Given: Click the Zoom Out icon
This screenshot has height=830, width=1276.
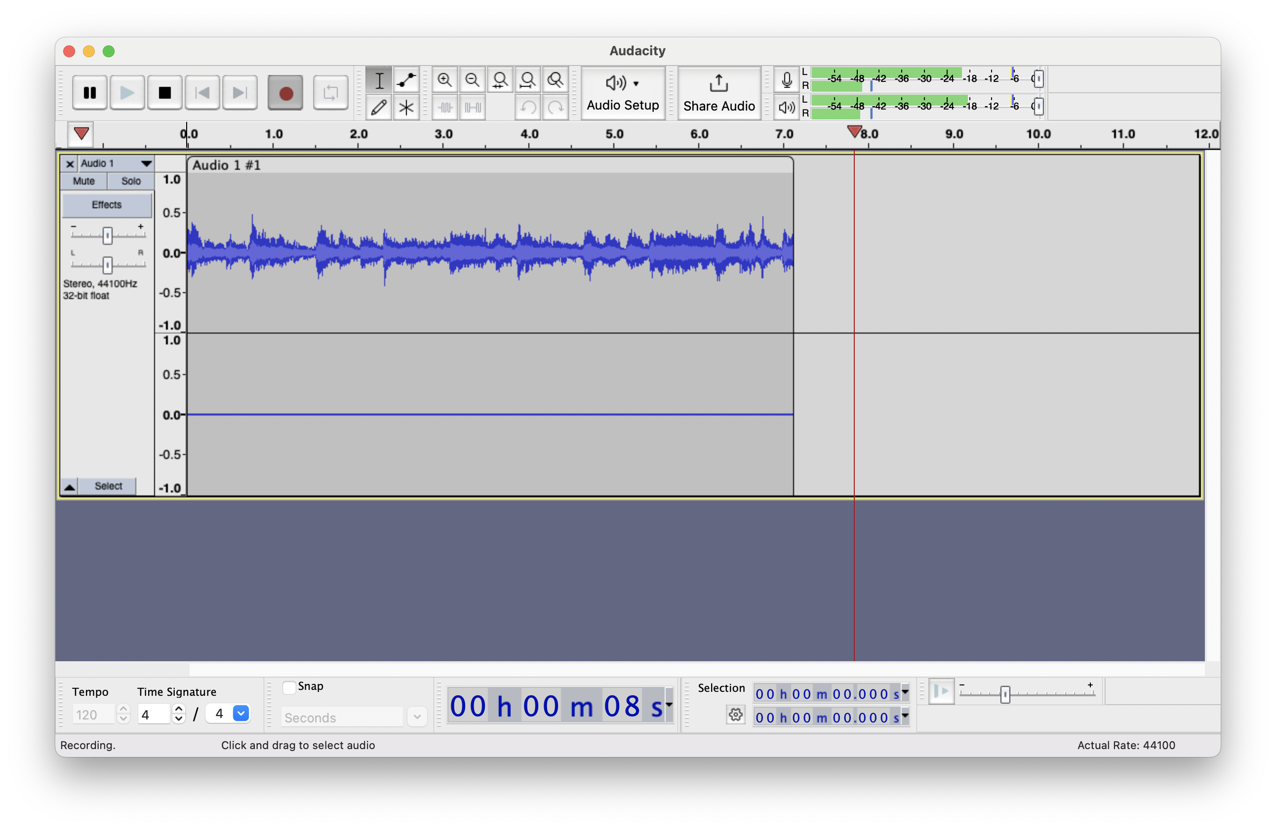Looking at the screenshot, I should (x=473, y=80).
